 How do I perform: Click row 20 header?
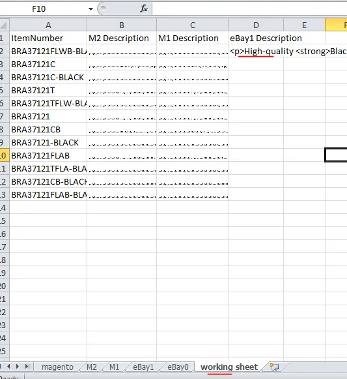point(5,286)
